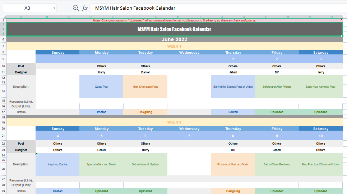Screen dimensions: 347x194
Task: Click Week 1 Thursday Posted status cell
Action: (233, 112)
